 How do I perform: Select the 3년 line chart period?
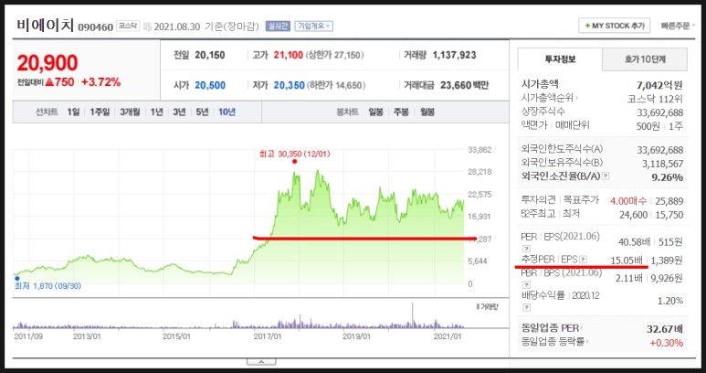179,112
